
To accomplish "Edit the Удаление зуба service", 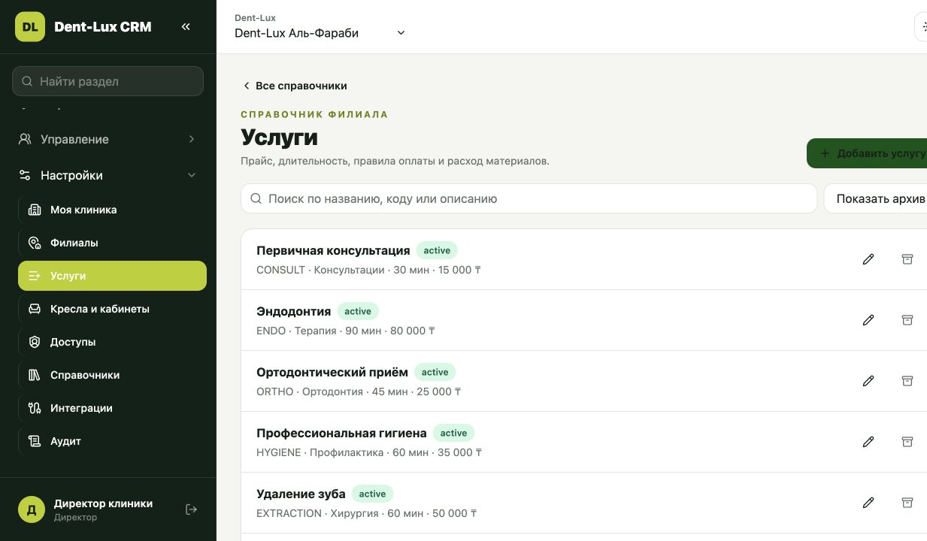I will [x=868, y=503].
